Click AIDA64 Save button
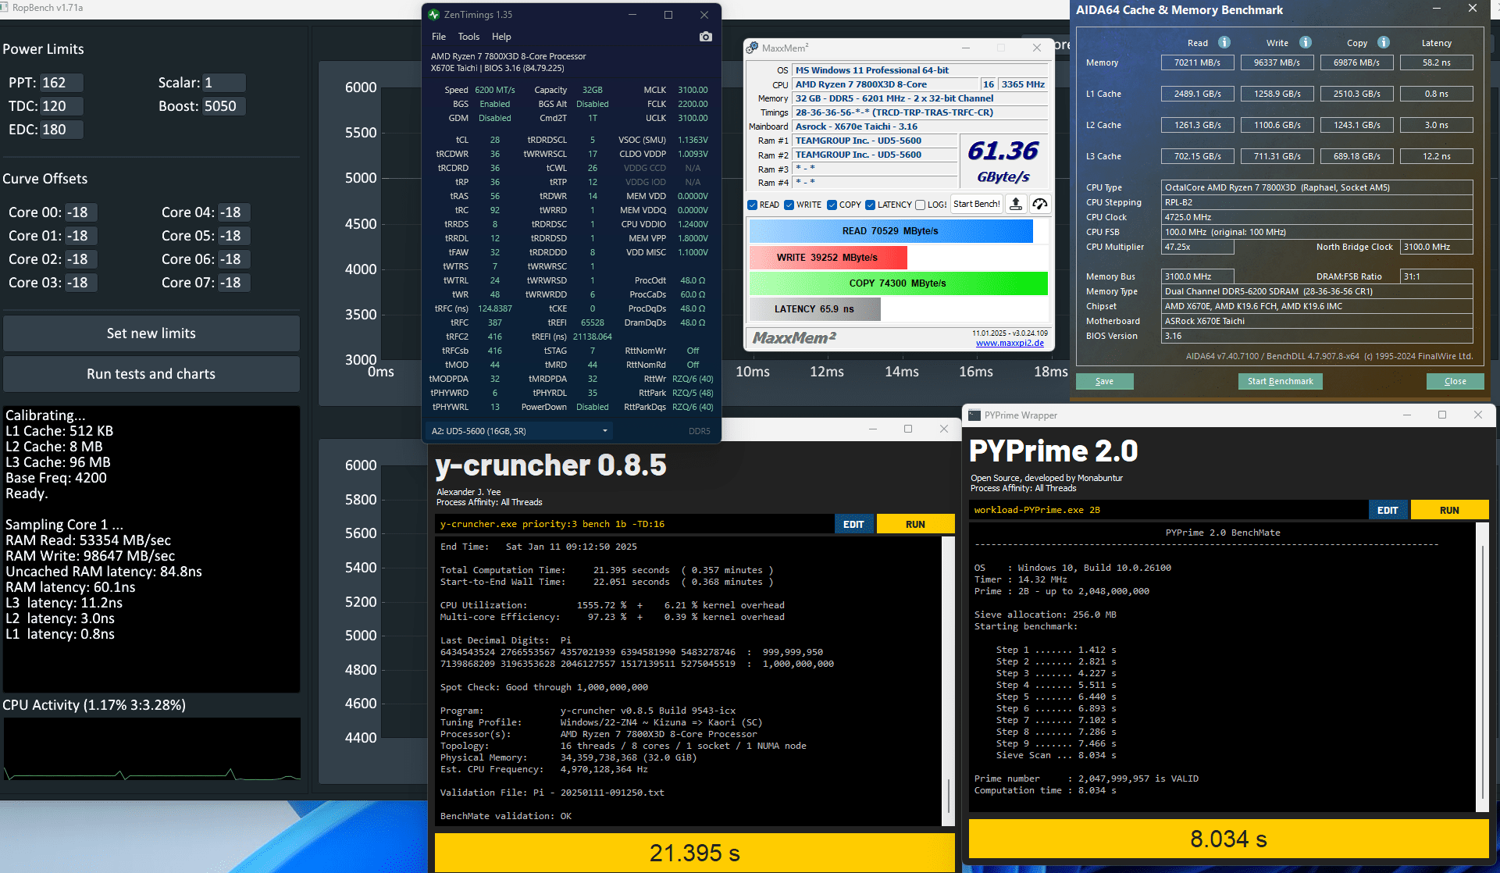This screenshot has height=873, width=1500. click(x=1104, y=381)
